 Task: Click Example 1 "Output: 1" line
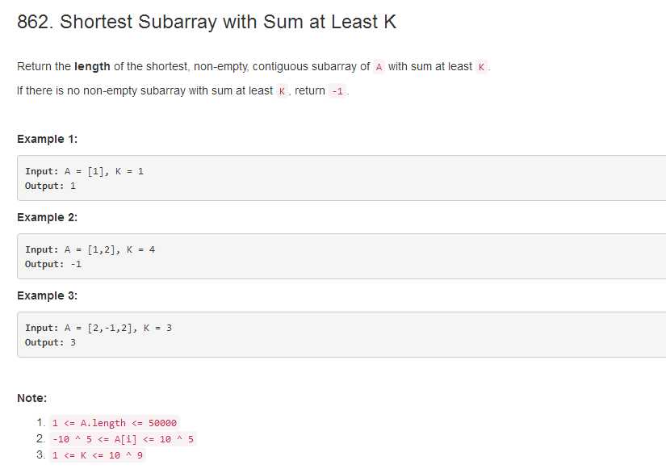(x=50, y=186)
